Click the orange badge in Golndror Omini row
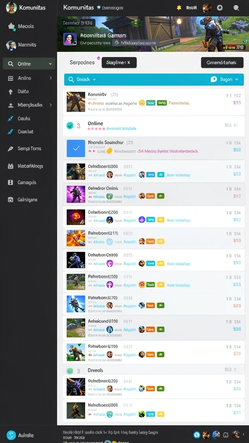Viewport: 249px width, 443px height. pyautogui.click(x=150, y=196)
